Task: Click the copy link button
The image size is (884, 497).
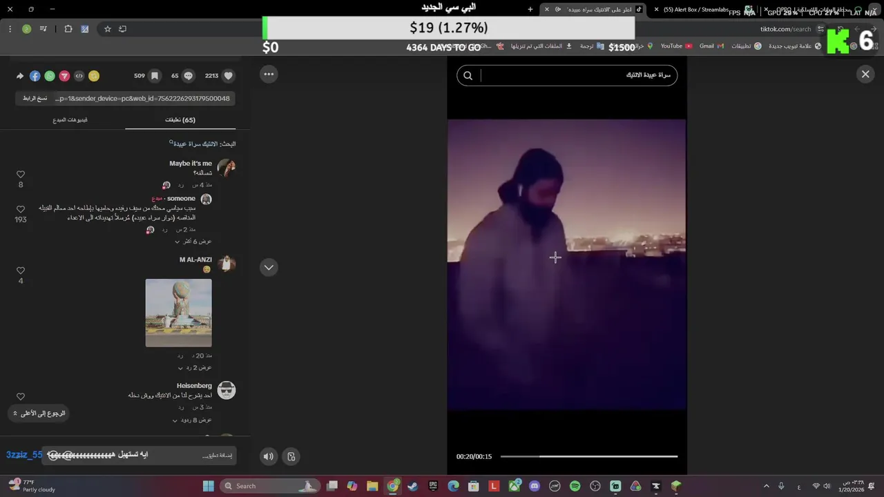Action: 35,98
